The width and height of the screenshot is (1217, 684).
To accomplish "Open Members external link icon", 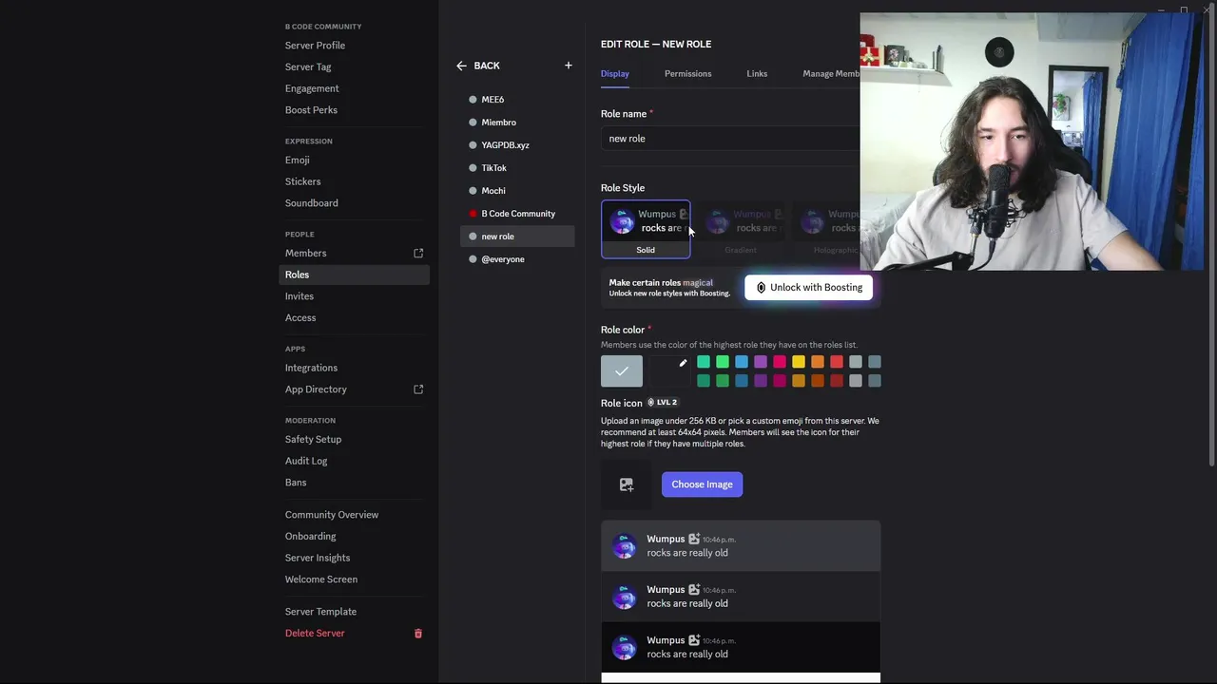I will point(418,253).
